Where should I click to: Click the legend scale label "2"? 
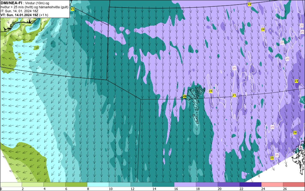tap(23, 189)
